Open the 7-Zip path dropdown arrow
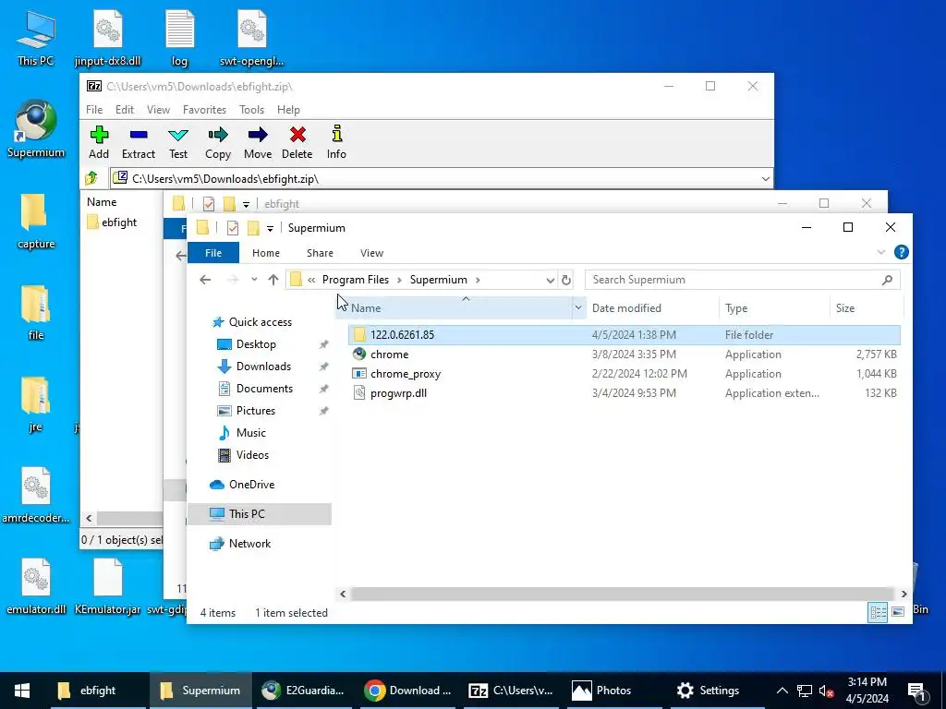 click(x=765, y=178)
